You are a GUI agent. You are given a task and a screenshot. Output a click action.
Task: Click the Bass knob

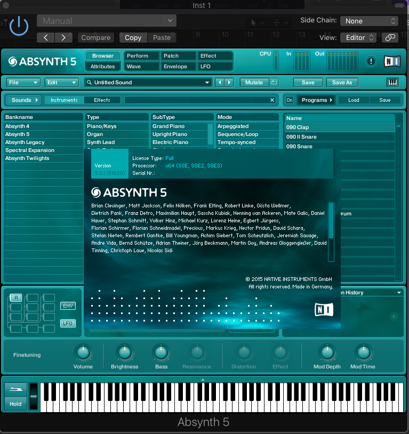[161, 352]
